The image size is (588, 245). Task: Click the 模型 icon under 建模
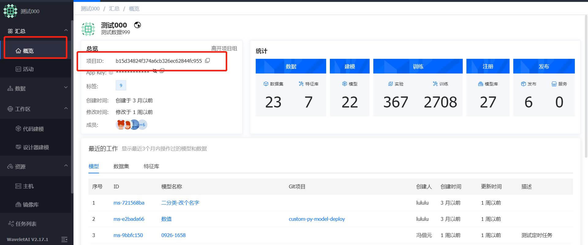(345, 84)
